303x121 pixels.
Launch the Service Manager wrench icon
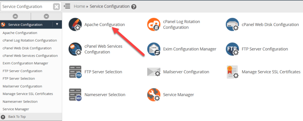(154, 95)
